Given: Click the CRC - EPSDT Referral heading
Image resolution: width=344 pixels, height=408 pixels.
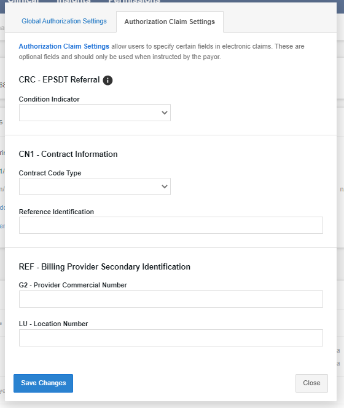Looking at the screenshot, I should click(x=59, y=79).
